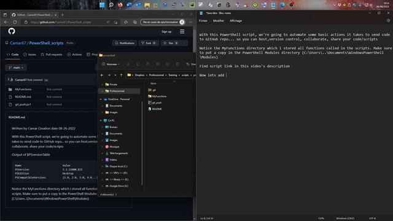Click Delete trash icon in File Explorer
Viewport: 393px width, 221px height.
pos(177,64)
